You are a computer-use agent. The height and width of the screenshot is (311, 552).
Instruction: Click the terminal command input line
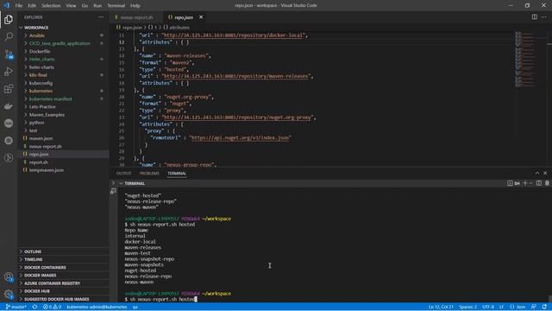[x=160, y=300]
